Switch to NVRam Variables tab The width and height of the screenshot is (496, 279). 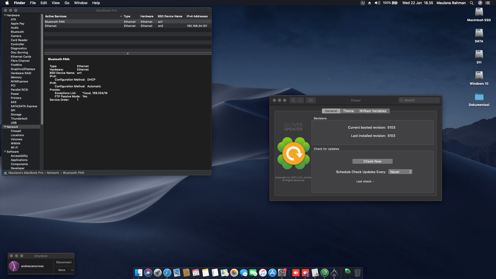click(373, 111)
